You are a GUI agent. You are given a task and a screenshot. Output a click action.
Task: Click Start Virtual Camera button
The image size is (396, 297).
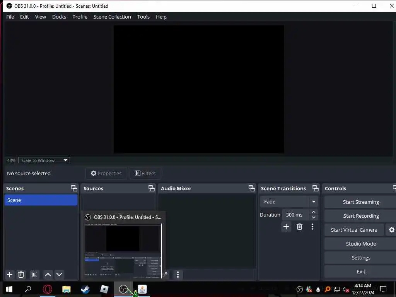click(x=354, y=230)
